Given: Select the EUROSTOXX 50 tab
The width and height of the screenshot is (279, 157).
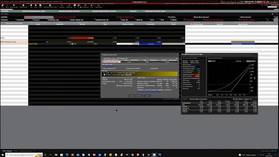Looking at the screenshot, I should click(x=102, y=20).
